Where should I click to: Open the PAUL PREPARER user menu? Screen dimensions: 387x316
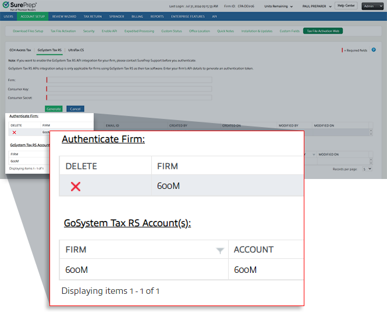pyautogui.click(x=317, y=6)
